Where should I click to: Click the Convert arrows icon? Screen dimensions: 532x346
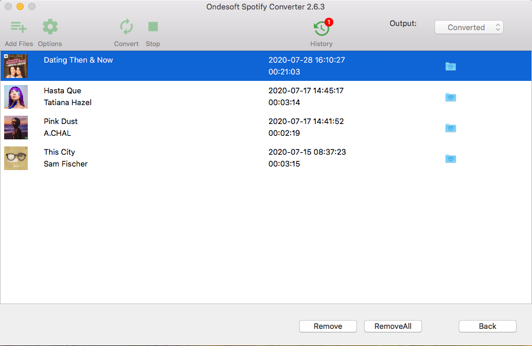click(x=126, y=27)
